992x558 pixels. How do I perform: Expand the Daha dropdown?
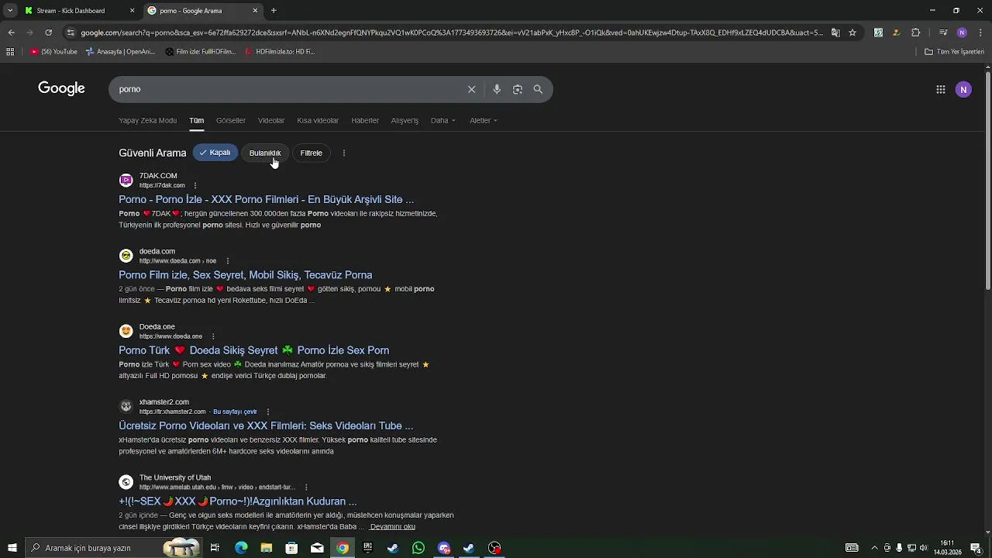[x=443, y=120]
